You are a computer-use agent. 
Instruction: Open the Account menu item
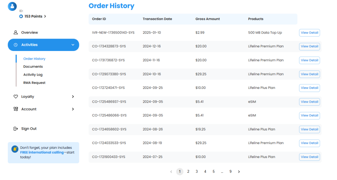point(29,109)
